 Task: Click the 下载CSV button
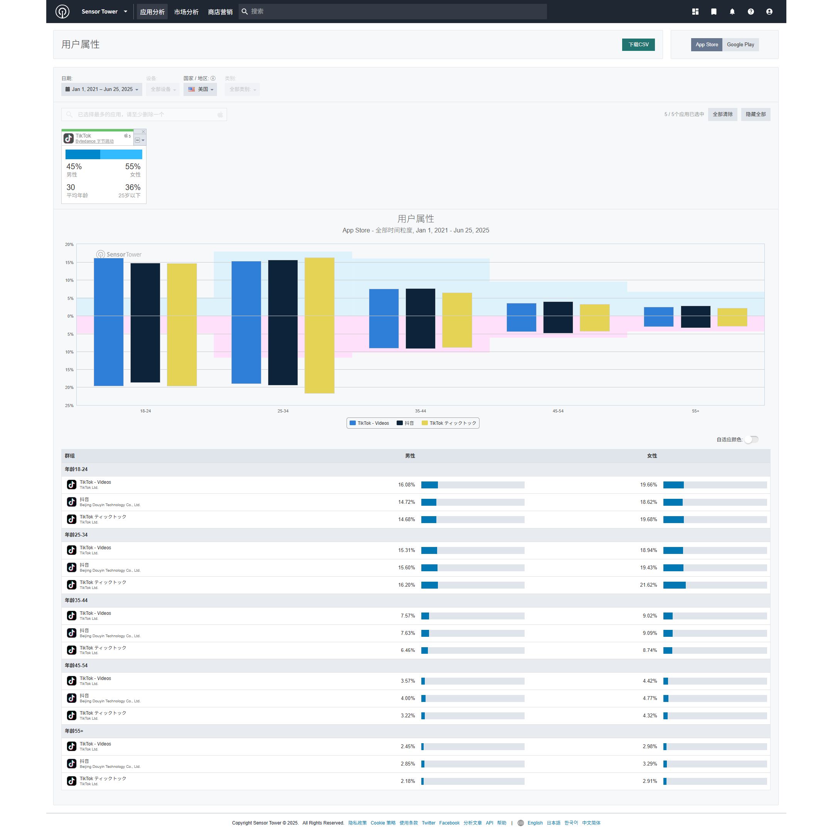coord(638,44)
